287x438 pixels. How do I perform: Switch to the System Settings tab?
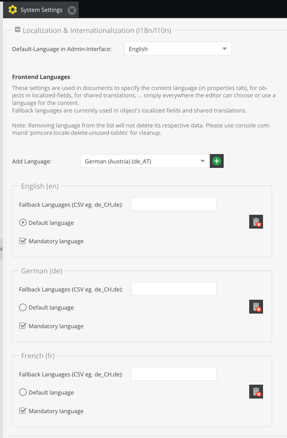(x=41, y=10)
